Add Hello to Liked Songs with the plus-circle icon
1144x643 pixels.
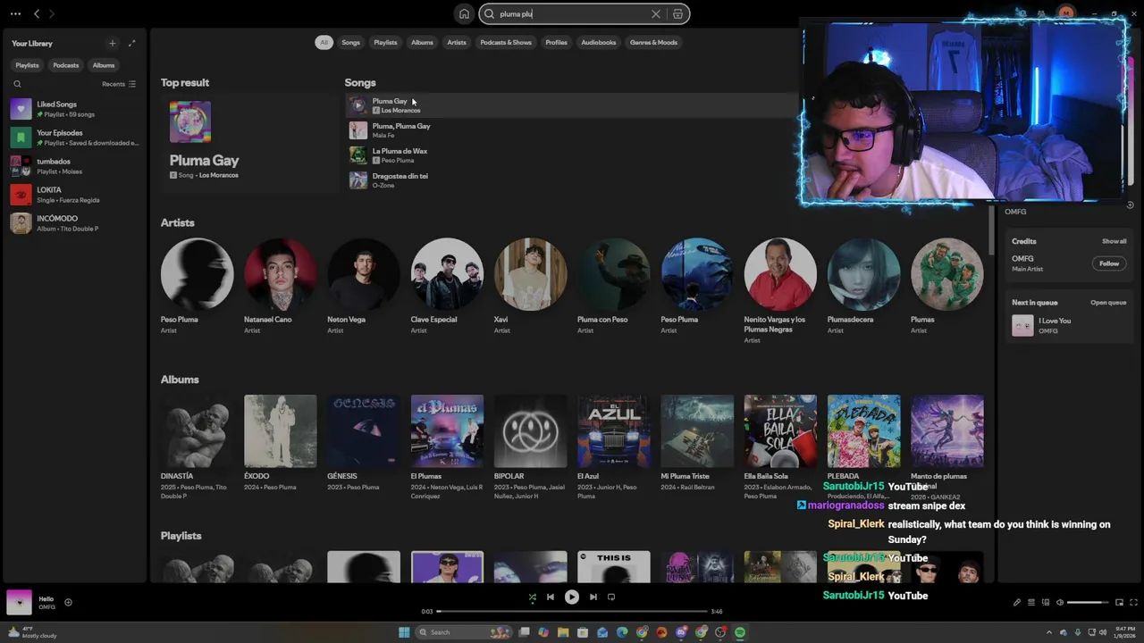coord(68,602)
